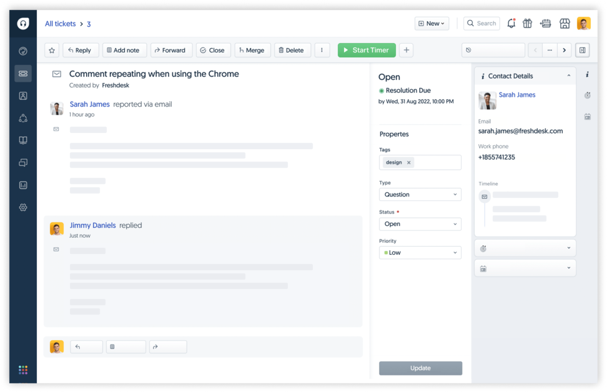Open the Type dropdown showing Question

click(420, 194)
